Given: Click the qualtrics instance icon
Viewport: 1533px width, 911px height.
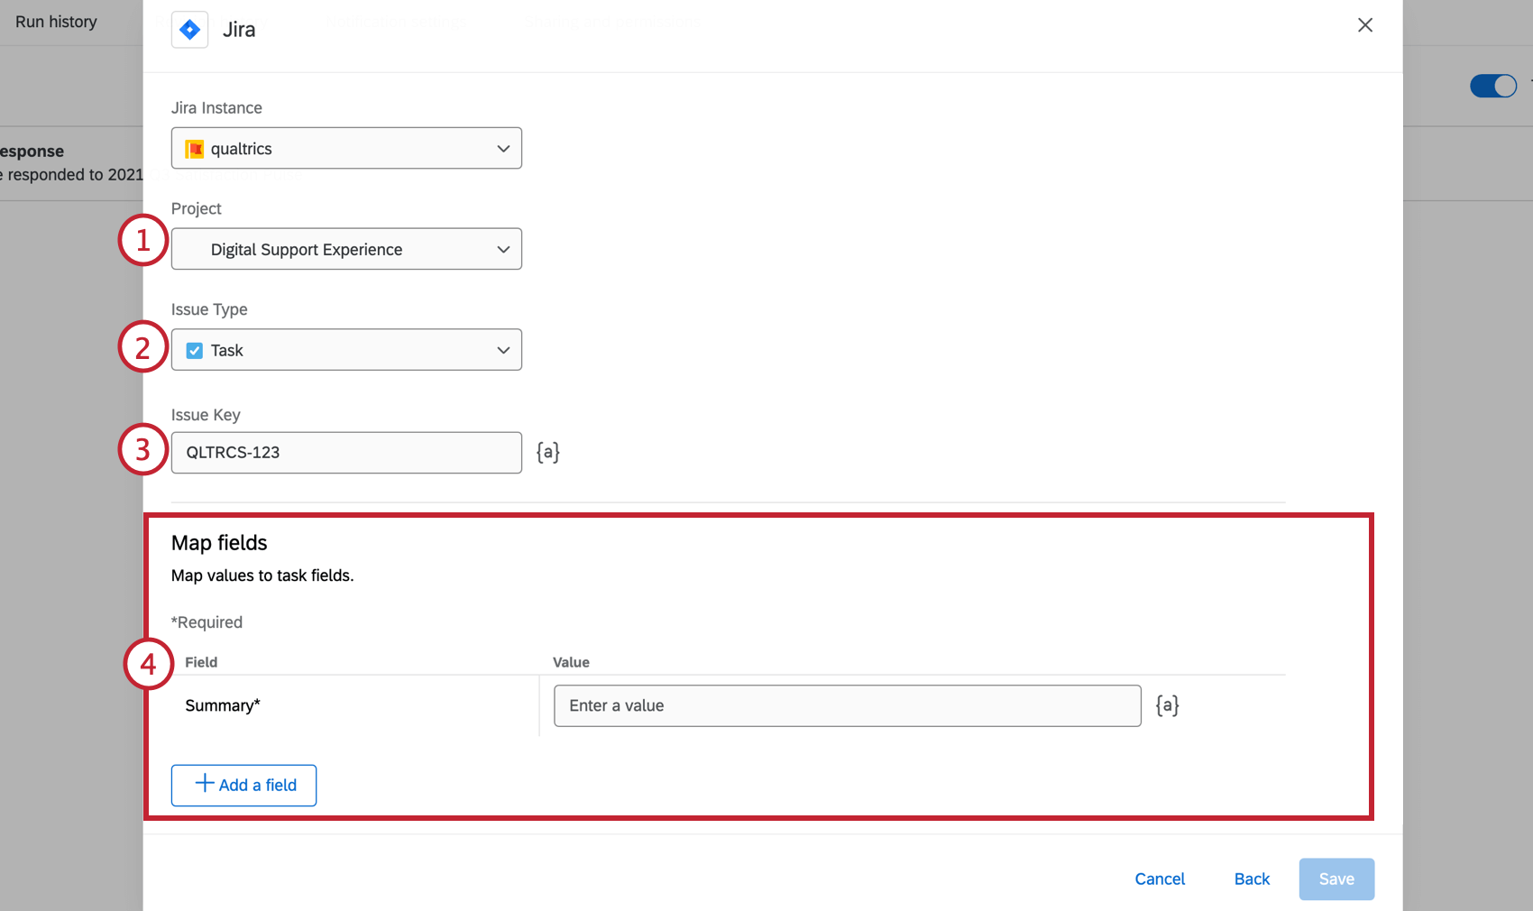Looking at the screenshot, I should (x=195, y=148).
